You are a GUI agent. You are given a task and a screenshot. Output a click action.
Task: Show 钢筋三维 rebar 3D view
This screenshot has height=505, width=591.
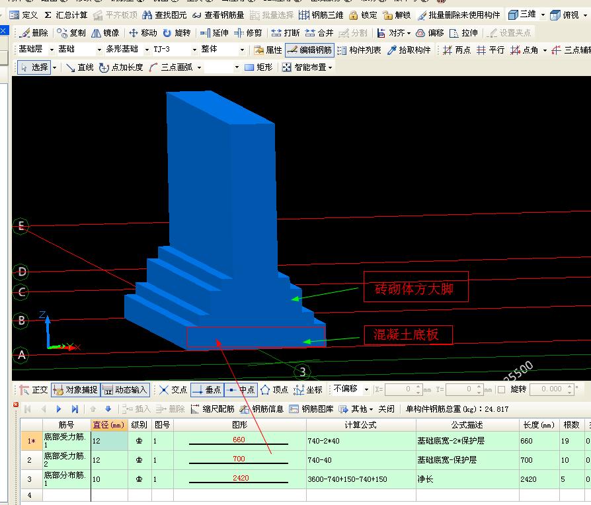point(321,15)
